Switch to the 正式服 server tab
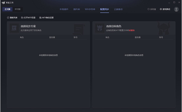 coord(8,9)
